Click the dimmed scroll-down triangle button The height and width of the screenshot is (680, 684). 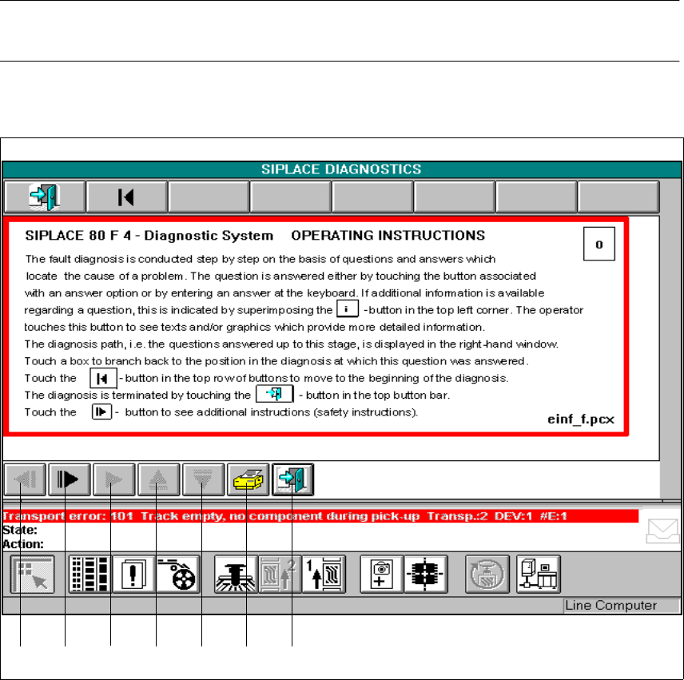pos(203,479)
